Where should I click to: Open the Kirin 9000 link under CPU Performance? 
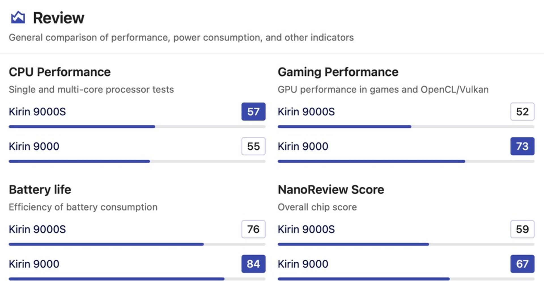click(x=34, y=146)
